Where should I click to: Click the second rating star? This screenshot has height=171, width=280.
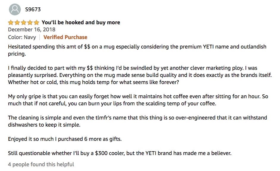[17, 22]
